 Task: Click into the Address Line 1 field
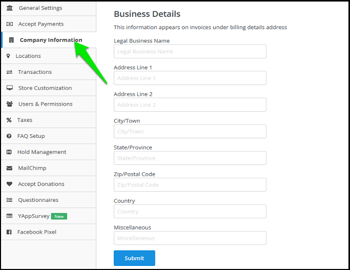[190, 78]
